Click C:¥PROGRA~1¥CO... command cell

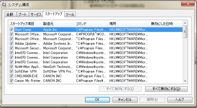click(91, 34)
